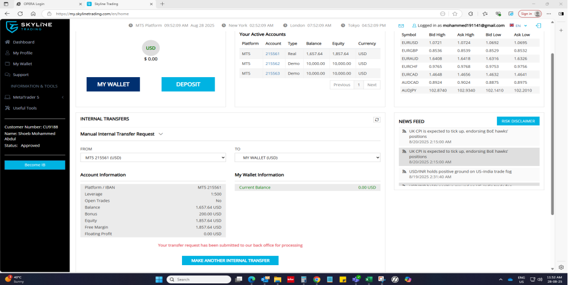Add page to favorites with star icon
This screenshot has width=568, height=285.
pos(455,14)
